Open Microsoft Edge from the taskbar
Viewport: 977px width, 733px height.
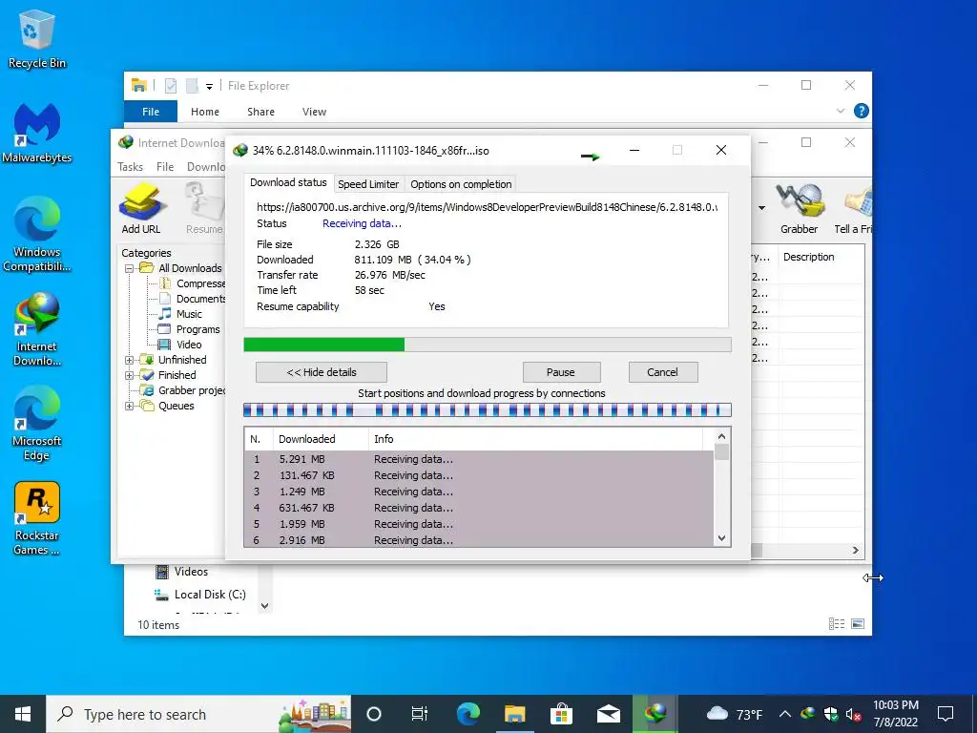[x=468, y=714]
